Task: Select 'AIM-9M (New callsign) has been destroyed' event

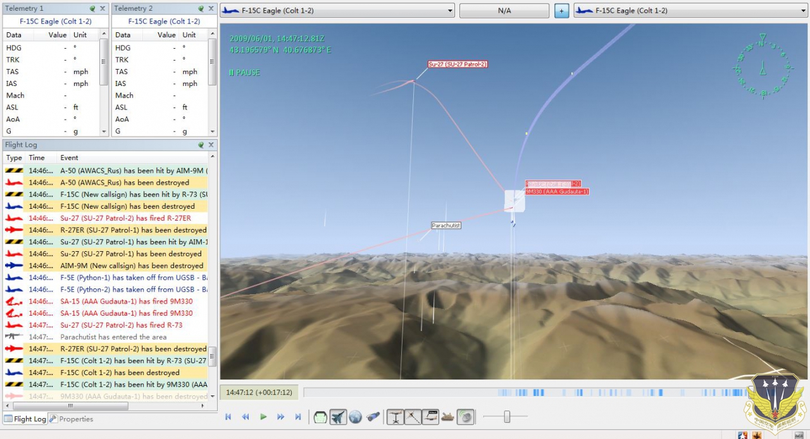Action: pos(106,266)
